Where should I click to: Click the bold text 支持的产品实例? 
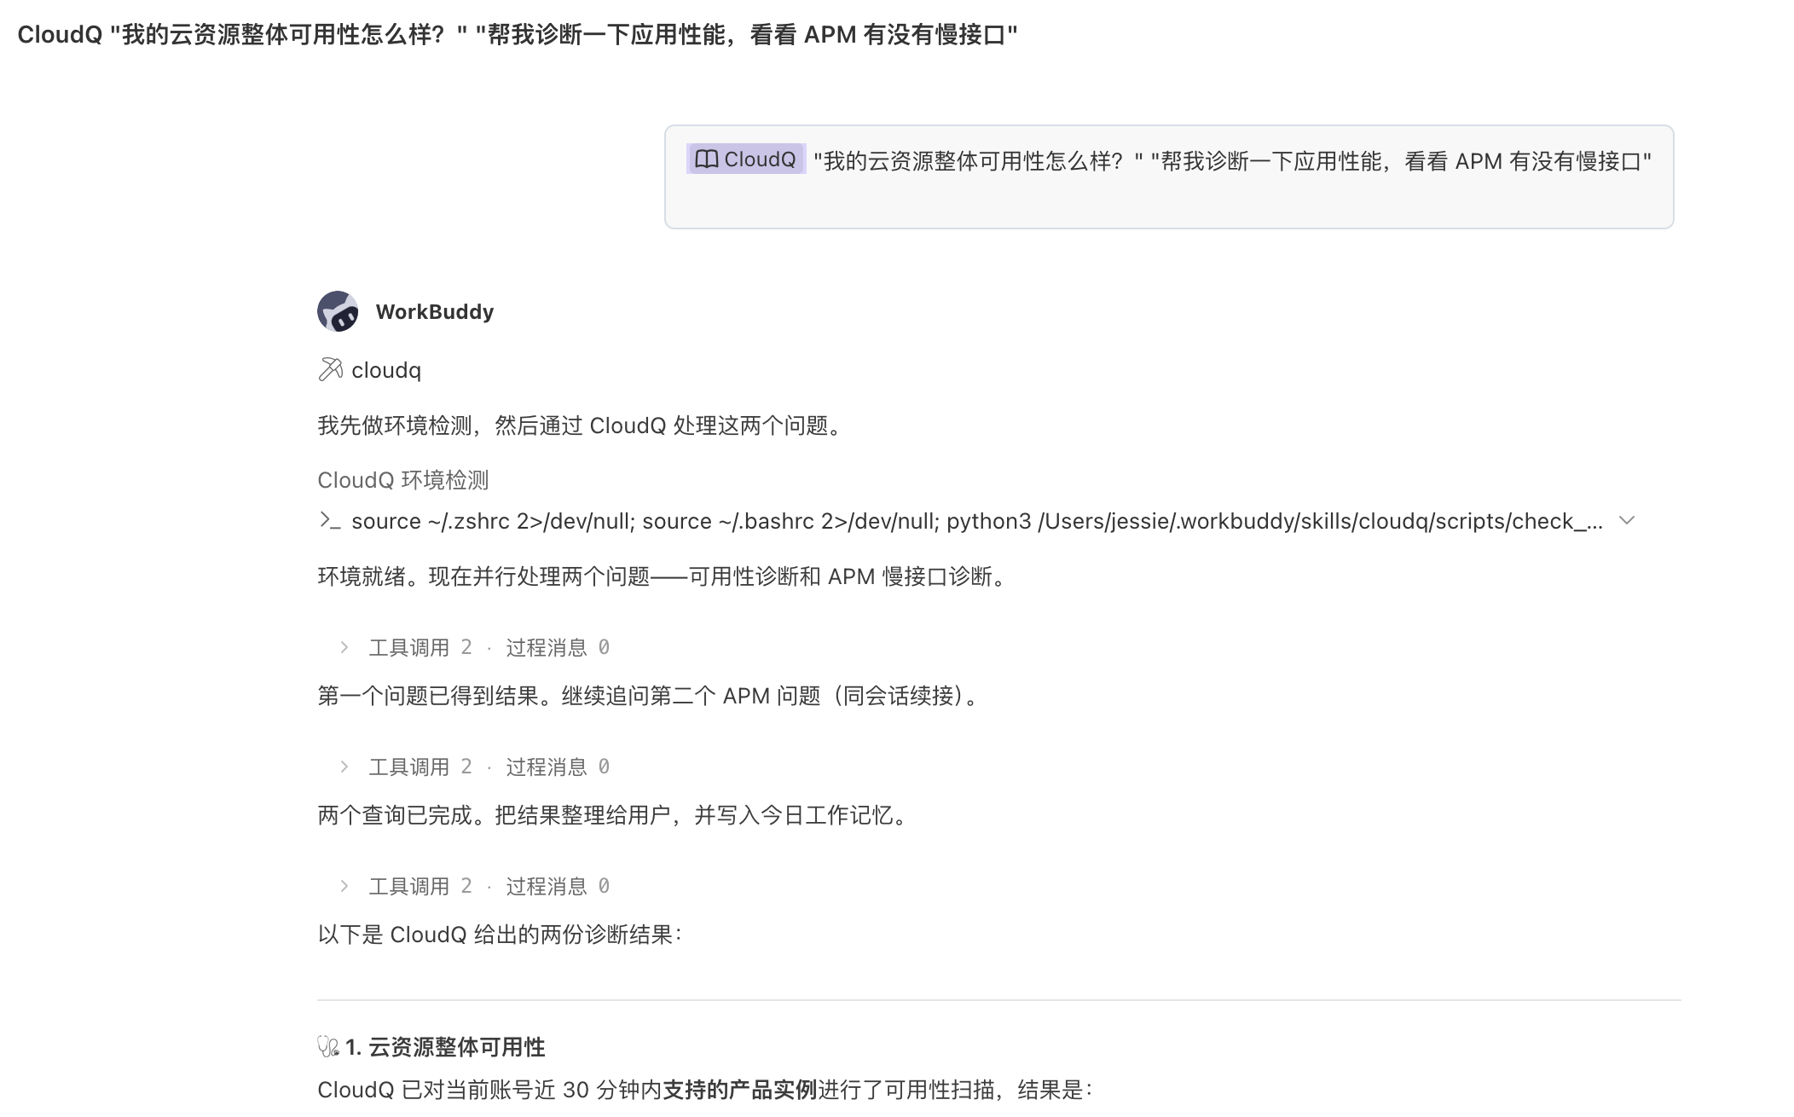point(740,1090)
